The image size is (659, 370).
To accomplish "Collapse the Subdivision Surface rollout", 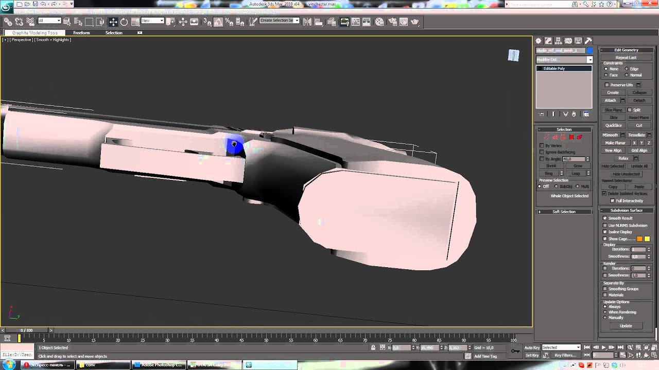I will [626, 211].
